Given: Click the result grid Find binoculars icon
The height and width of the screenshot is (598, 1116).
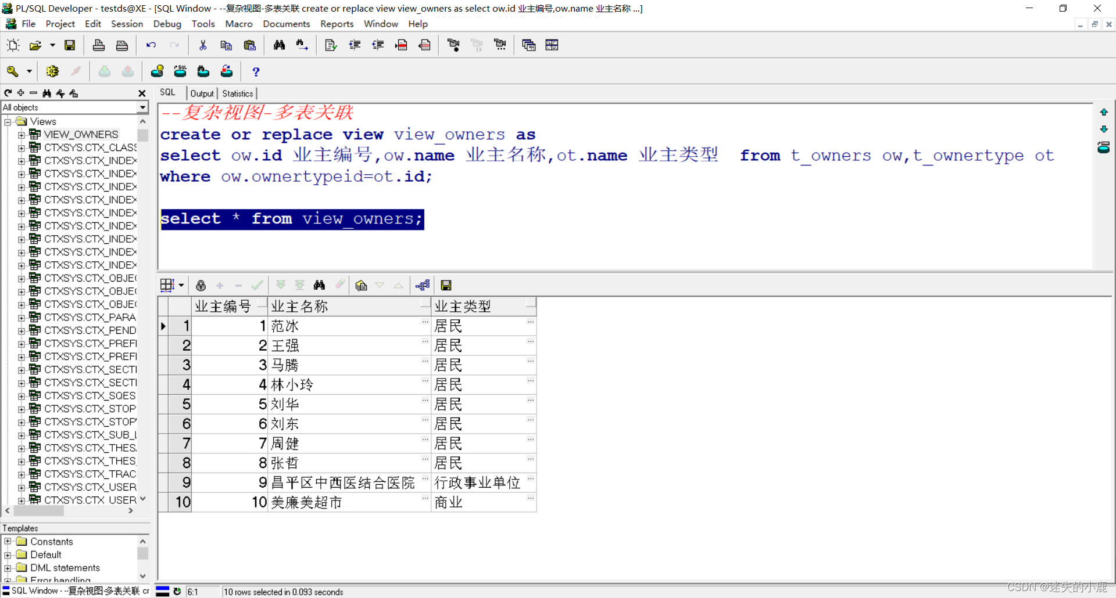Looking at the screenshot, I should tap(319, 285).
